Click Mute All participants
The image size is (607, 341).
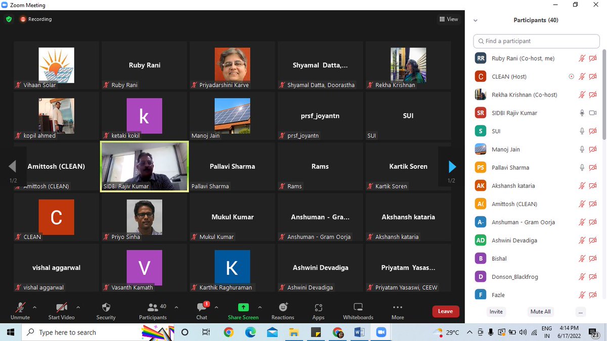coord(540,312)
